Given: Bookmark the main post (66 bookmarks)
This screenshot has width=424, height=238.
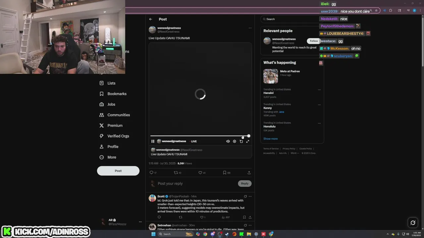Looking at the screenshot, I should (x=227, y=173).
